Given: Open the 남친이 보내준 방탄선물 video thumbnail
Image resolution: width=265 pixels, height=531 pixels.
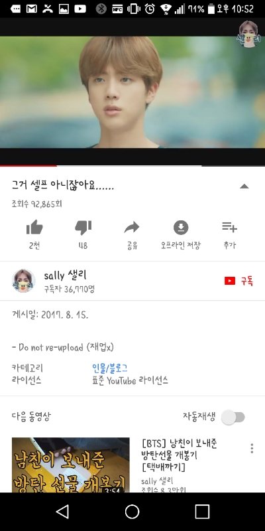Looking at the screenshot, I should pyautogui.click(x=71, y=465).
